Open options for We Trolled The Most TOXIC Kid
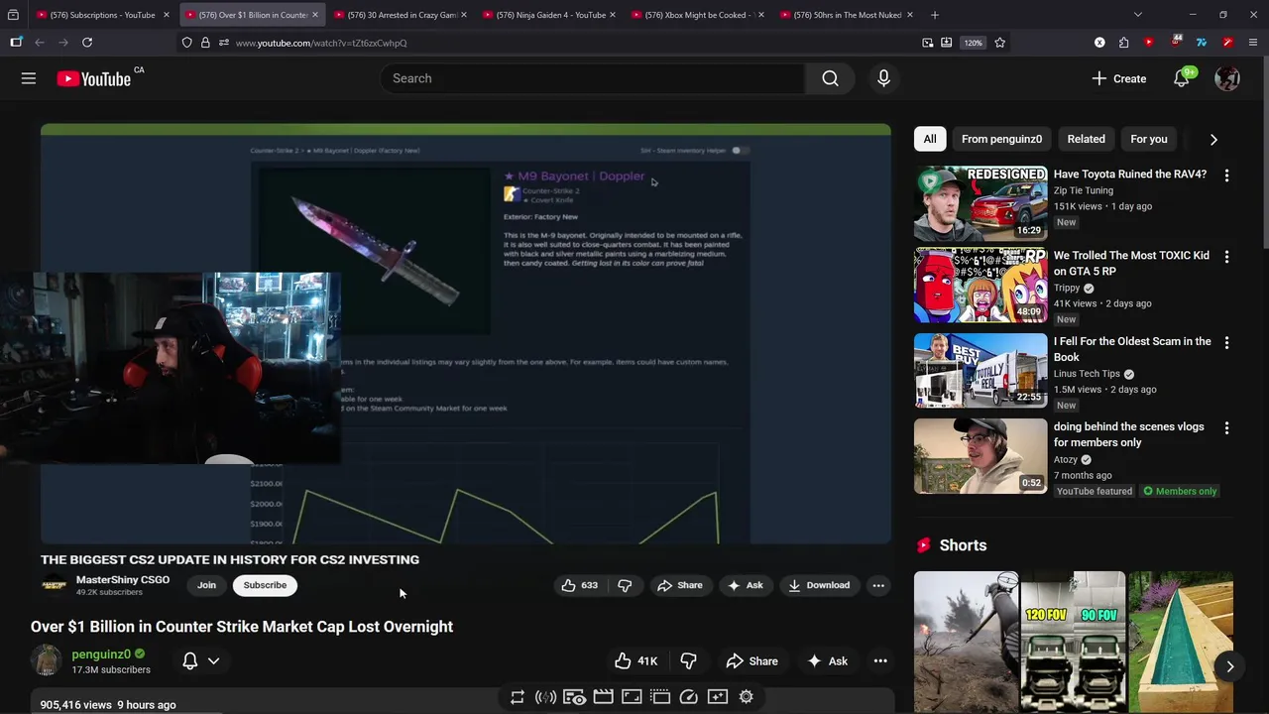The width and height of the screenshot is (1269, 714). (1226, 257)
